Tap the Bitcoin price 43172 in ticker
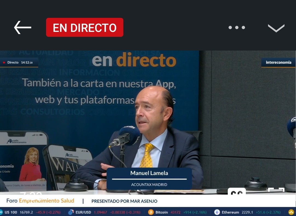This screenshot has width=296, height=216. 176,212
